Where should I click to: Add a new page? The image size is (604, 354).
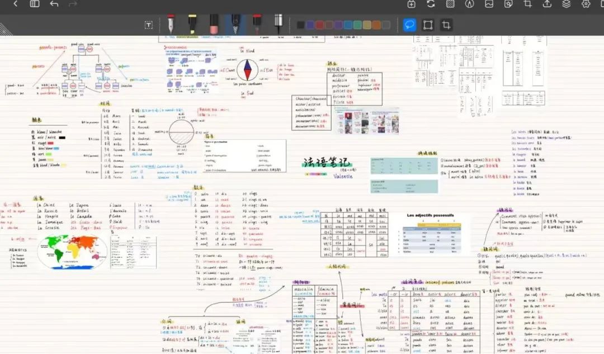[412, 4]
